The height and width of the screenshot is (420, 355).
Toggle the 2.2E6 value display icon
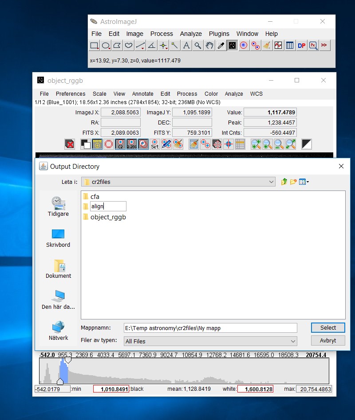[132, 144]
